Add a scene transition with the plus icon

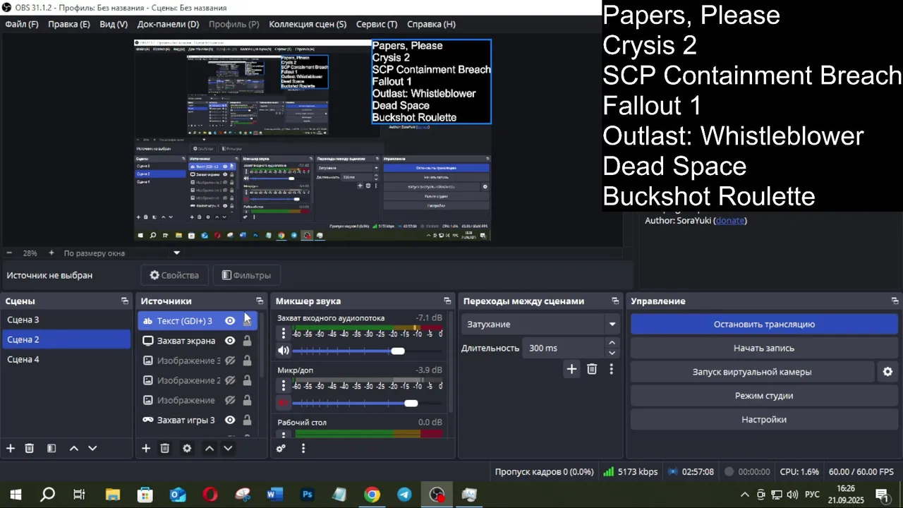click(571, 369)
